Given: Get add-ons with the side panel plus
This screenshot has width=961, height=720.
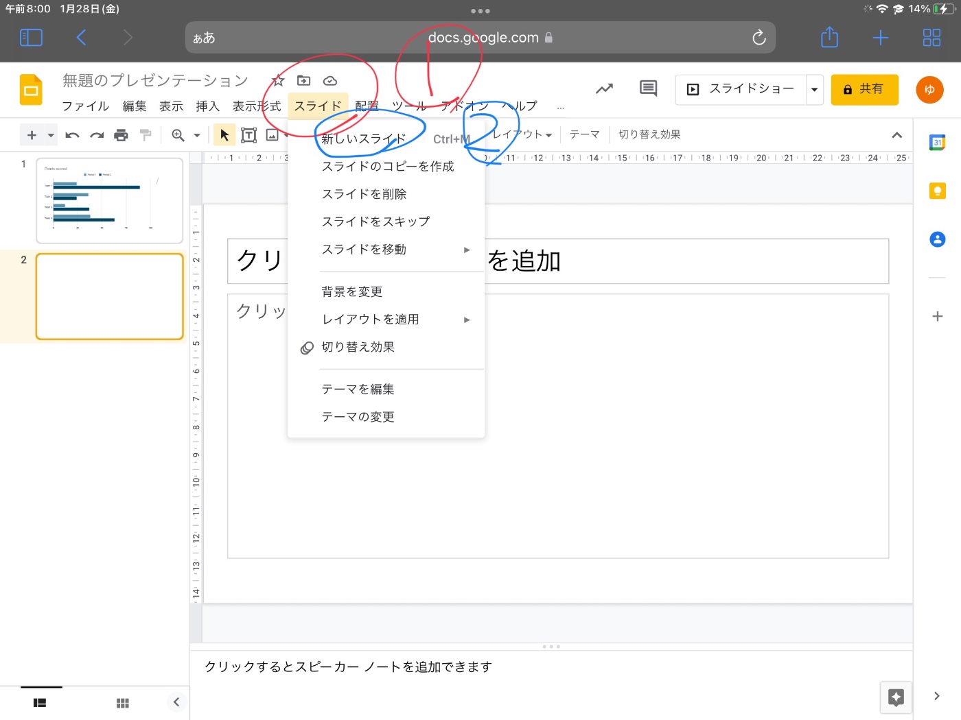Looking at the screenshot, I should [x=937, y=316].
